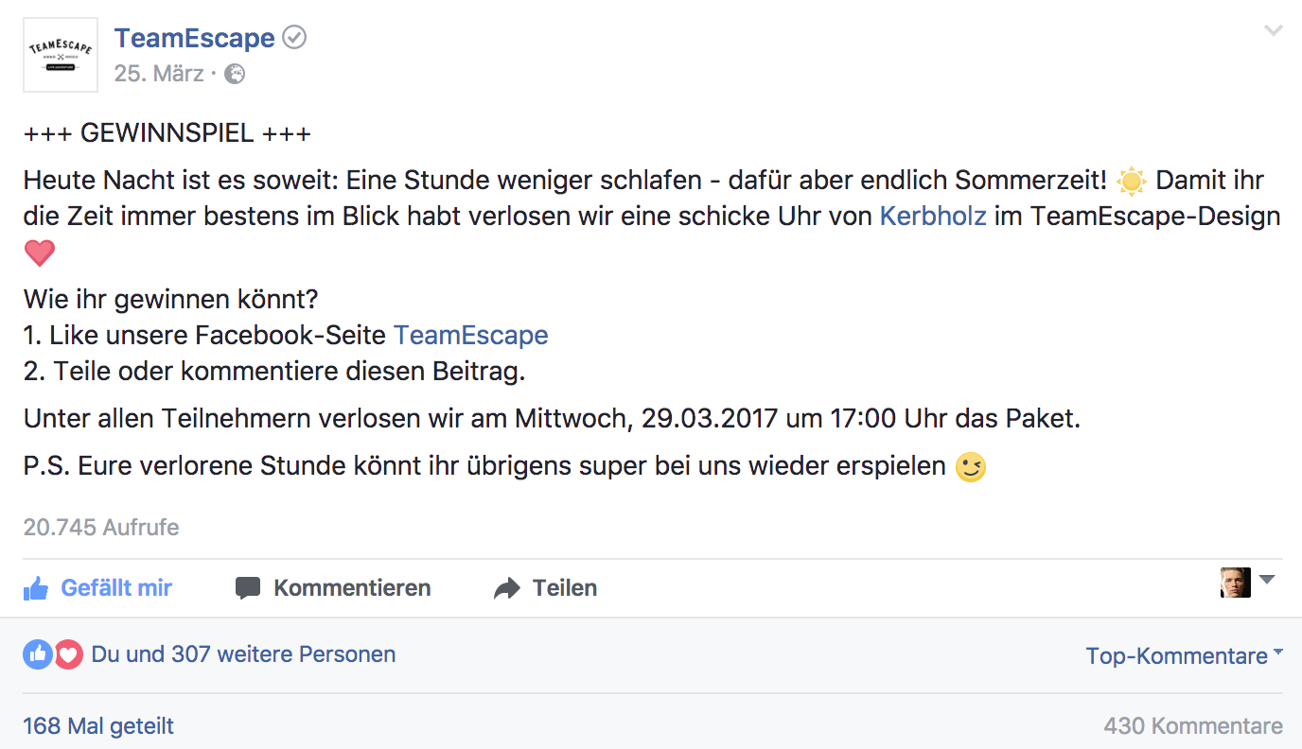This screenshot has width=1302, height=749.
Task: View the 168 Mal geteilt shares
Action: 98,726
